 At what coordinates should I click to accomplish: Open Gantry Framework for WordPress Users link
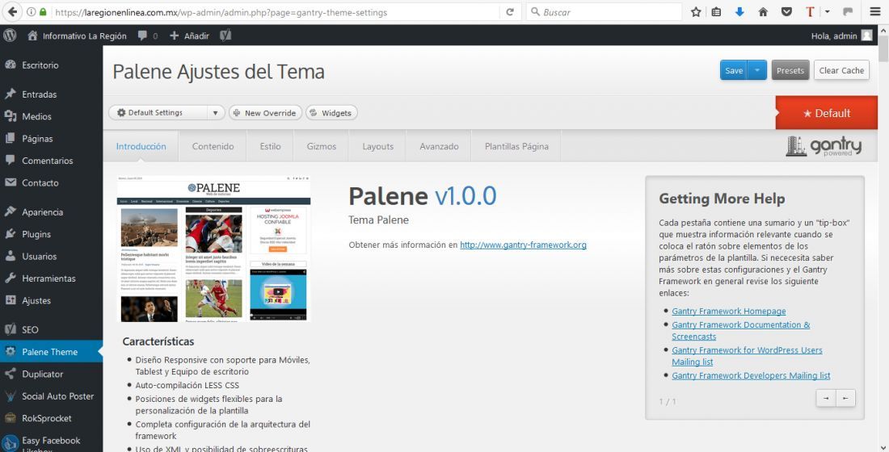747,356
